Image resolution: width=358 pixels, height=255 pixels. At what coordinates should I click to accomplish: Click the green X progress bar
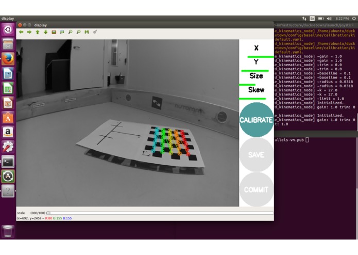click(x=261, y=57)
